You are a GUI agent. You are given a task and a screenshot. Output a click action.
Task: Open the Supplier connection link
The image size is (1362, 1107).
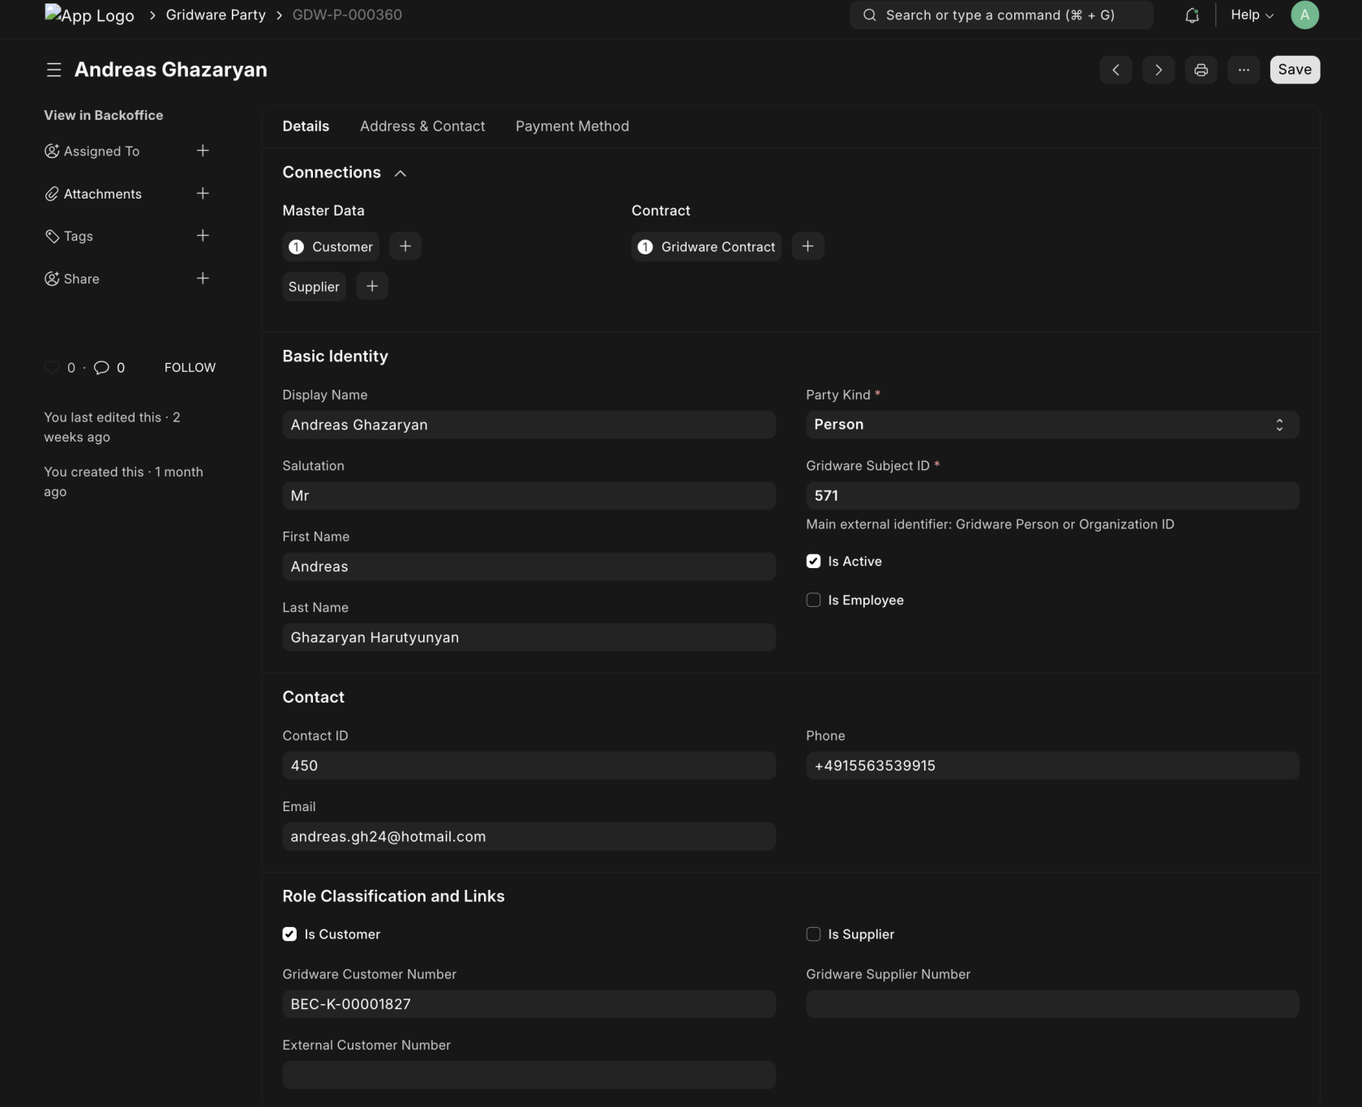314,286
